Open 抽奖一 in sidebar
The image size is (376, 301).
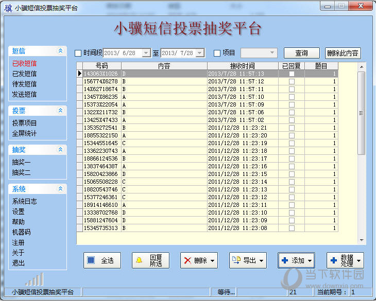tap(21, 162)
